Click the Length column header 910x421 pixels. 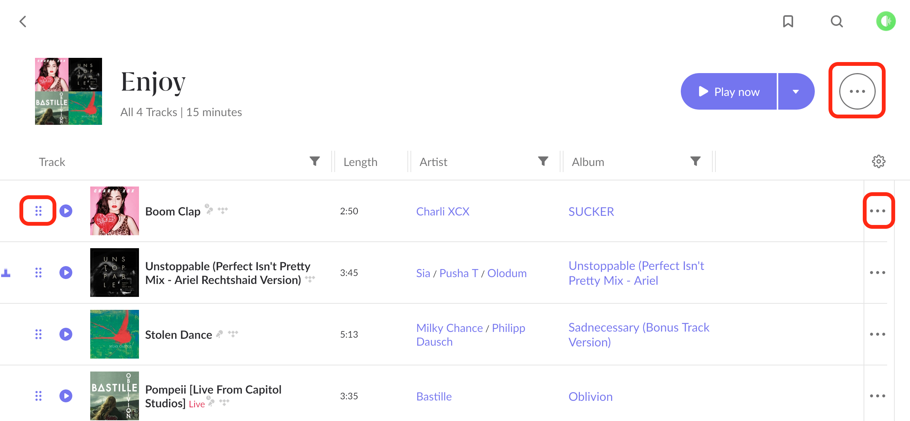[x=360, y=162]
